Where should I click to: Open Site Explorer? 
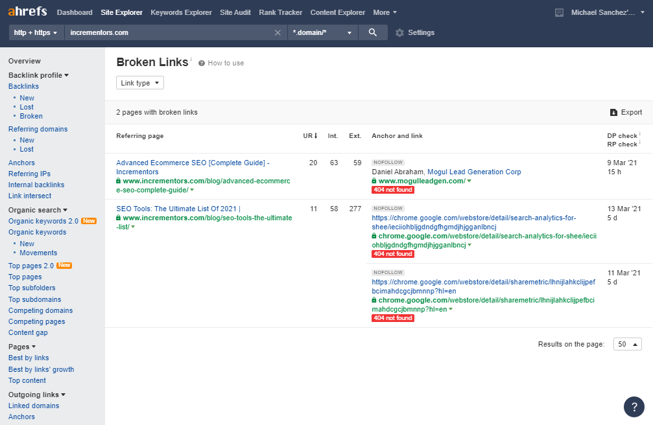point(122,12)
